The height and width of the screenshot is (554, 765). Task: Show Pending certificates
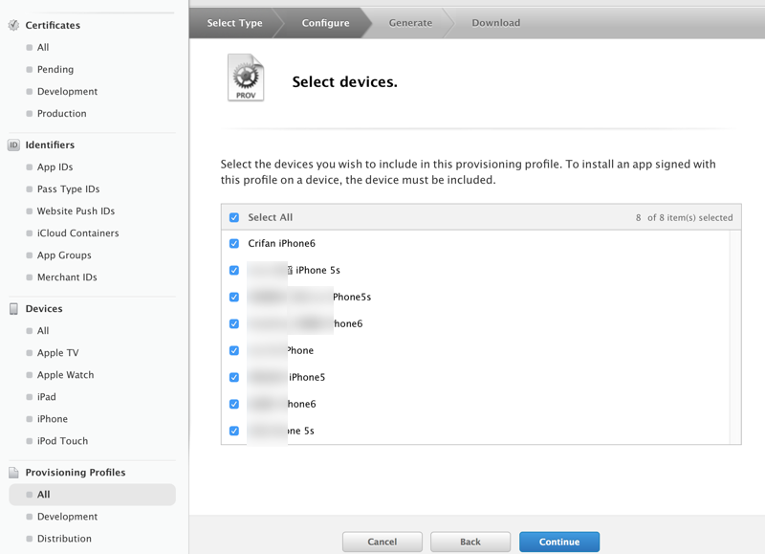click(x=55, y=70)
